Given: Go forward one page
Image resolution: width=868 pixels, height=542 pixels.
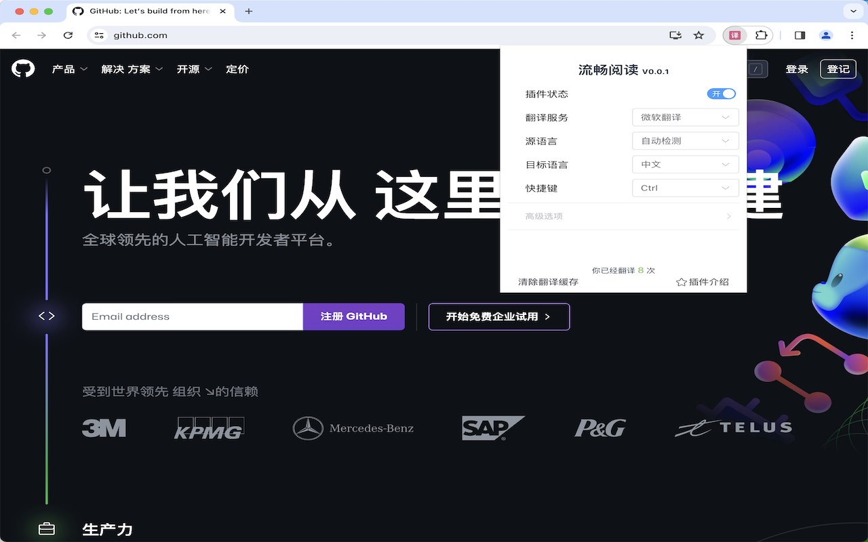Looking at the screenshot, I should click(x=42, y=35).
